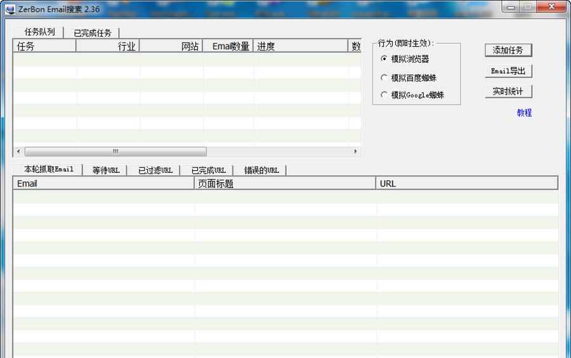571x358 pixels.
Task: Select the 模拟百度蜘蛛 radio option
Action: coord(408,77)
